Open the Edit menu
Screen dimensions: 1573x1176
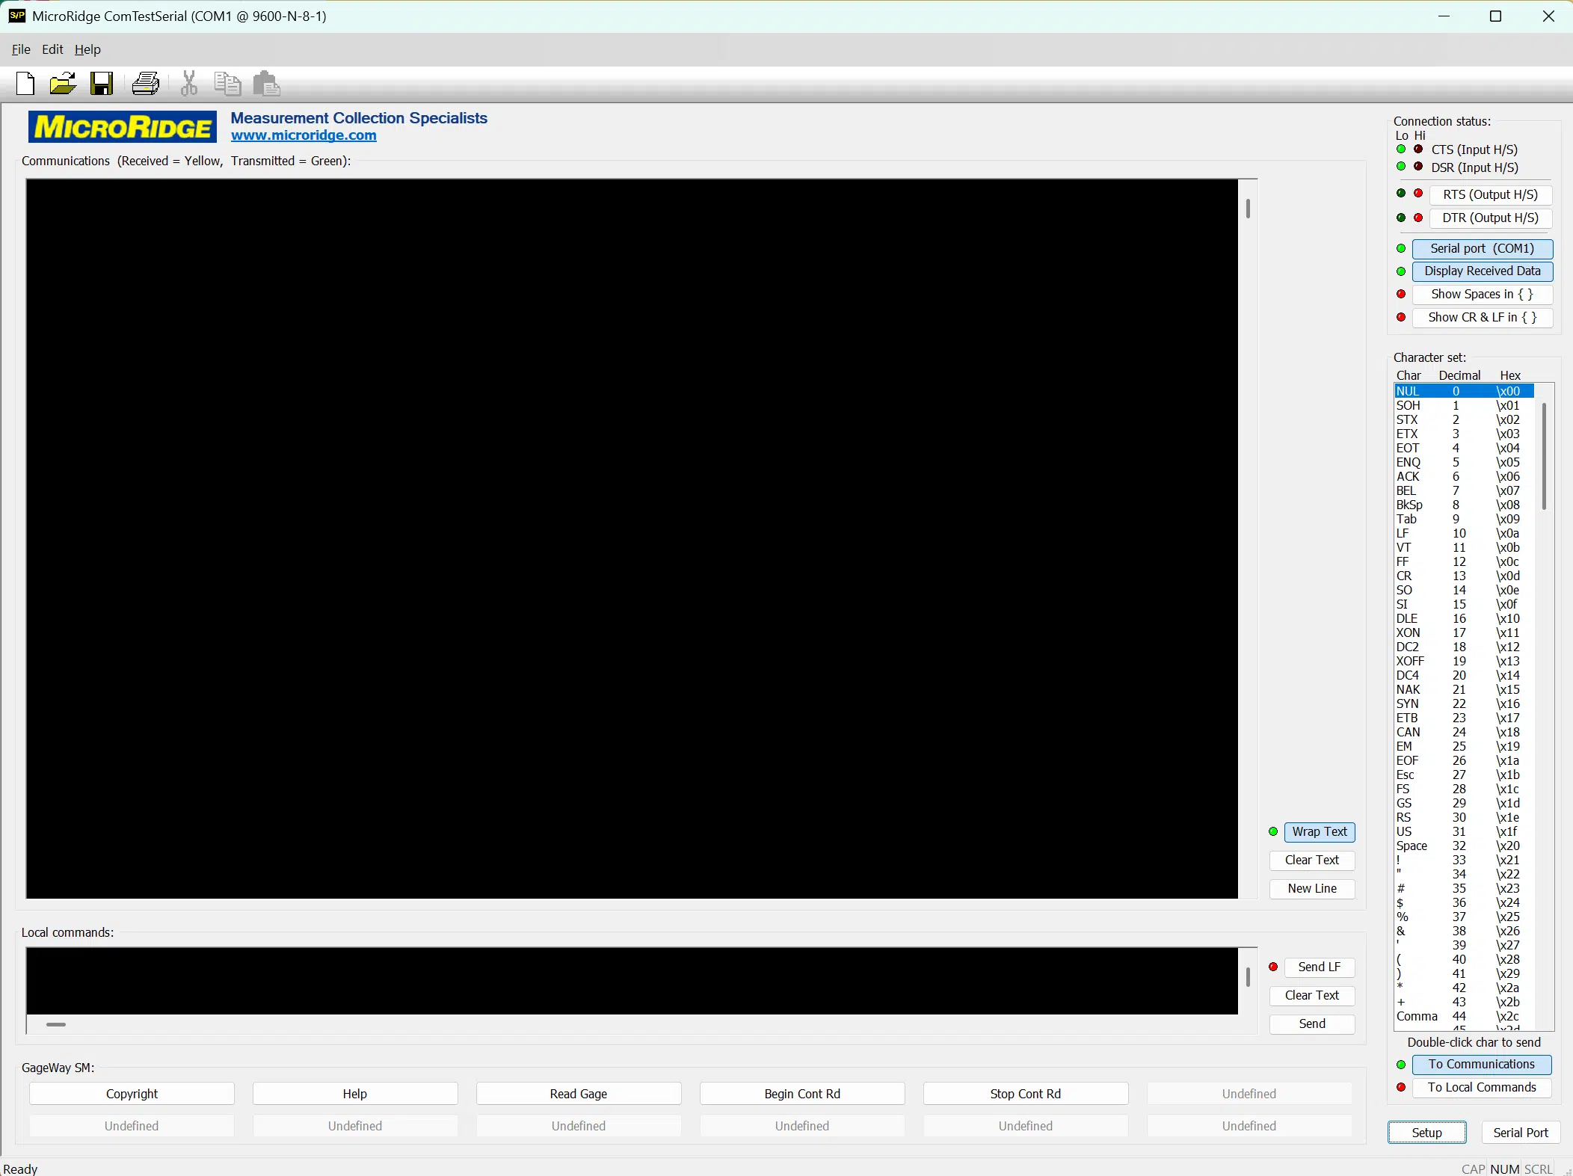(x=52, y=49)
